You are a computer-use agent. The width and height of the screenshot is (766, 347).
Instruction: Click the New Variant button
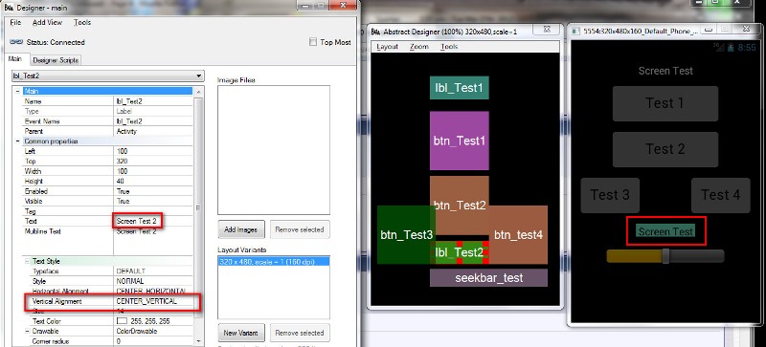point(241,333)
